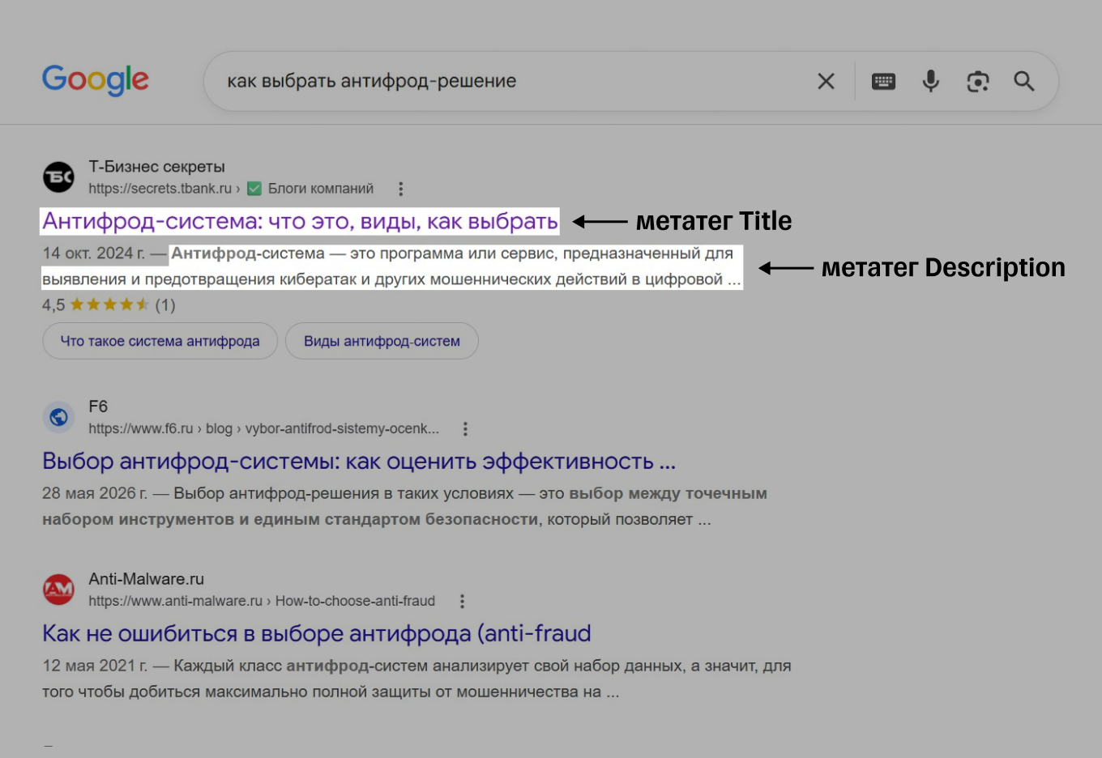Viewport: 1102px width, 758px height.
Task: Open result Как не ошибиться в выборе антифрода
Action: pos(317,633)
